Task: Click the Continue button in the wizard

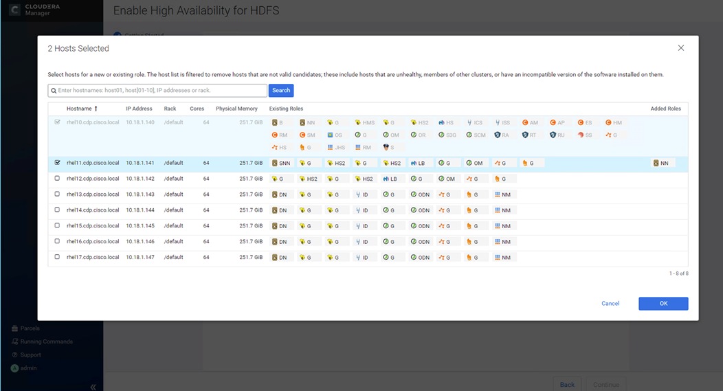Action: point(606,385)
